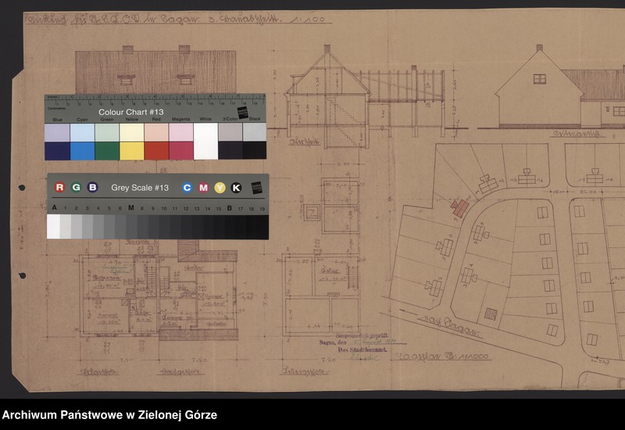Pick the saturated yellow swatch
The image size is (625, 430).
coord(131,151)
